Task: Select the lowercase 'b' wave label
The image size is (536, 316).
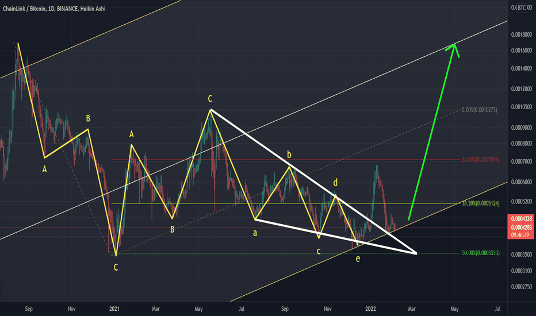Action: (289, 155)
